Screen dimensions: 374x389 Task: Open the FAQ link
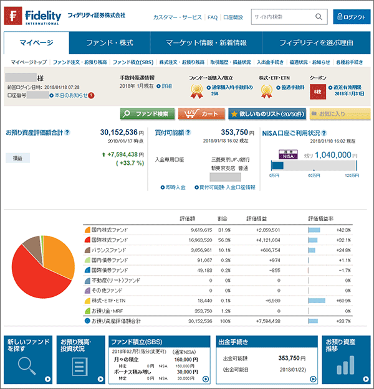coord(213,17)
